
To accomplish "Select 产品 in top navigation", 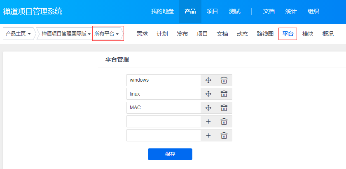I will click(x=190, y=11).
